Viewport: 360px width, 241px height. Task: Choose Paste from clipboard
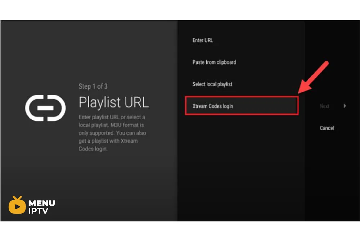click(x=214, y=62)
